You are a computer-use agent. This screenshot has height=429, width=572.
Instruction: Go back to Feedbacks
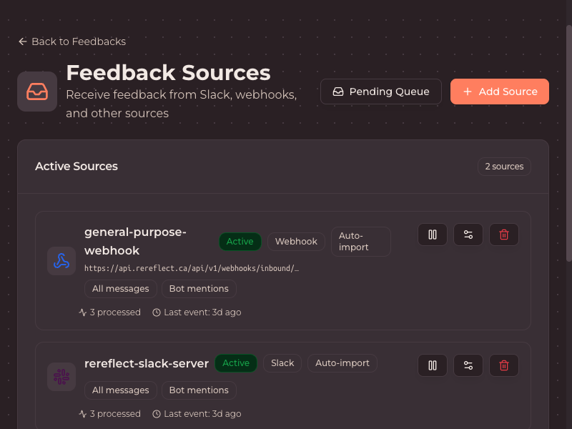[x=71, y=41]
